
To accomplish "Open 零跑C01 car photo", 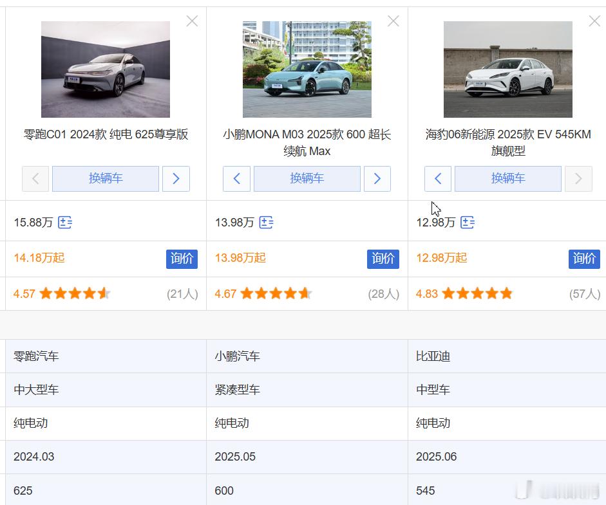I will pos(106,69).
